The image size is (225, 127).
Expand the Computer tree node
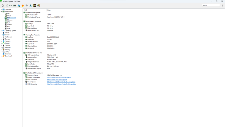point(1,9)
